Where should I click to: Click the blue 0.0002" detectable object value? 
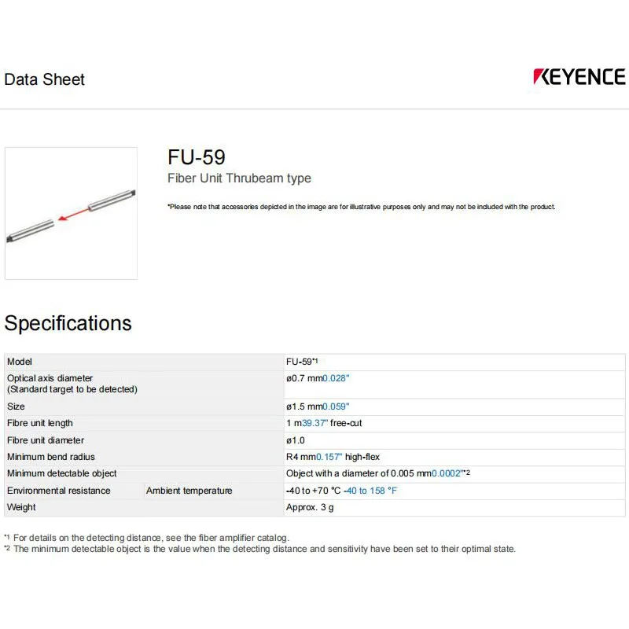coord(446,473)
